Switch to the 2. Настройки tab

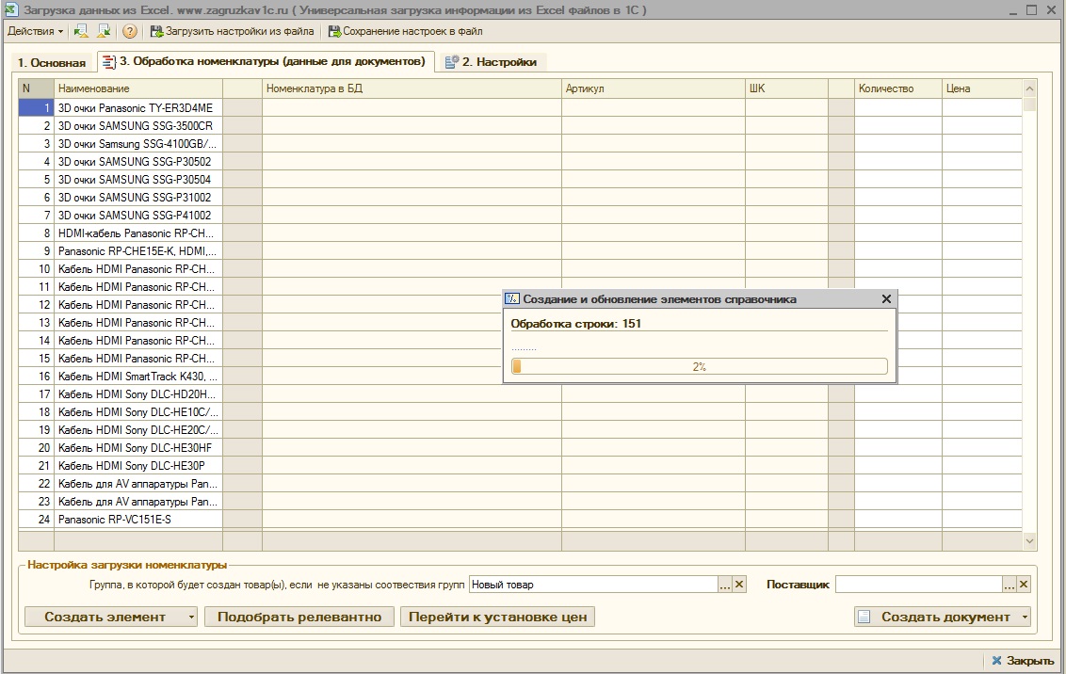[x=493, y=62]
